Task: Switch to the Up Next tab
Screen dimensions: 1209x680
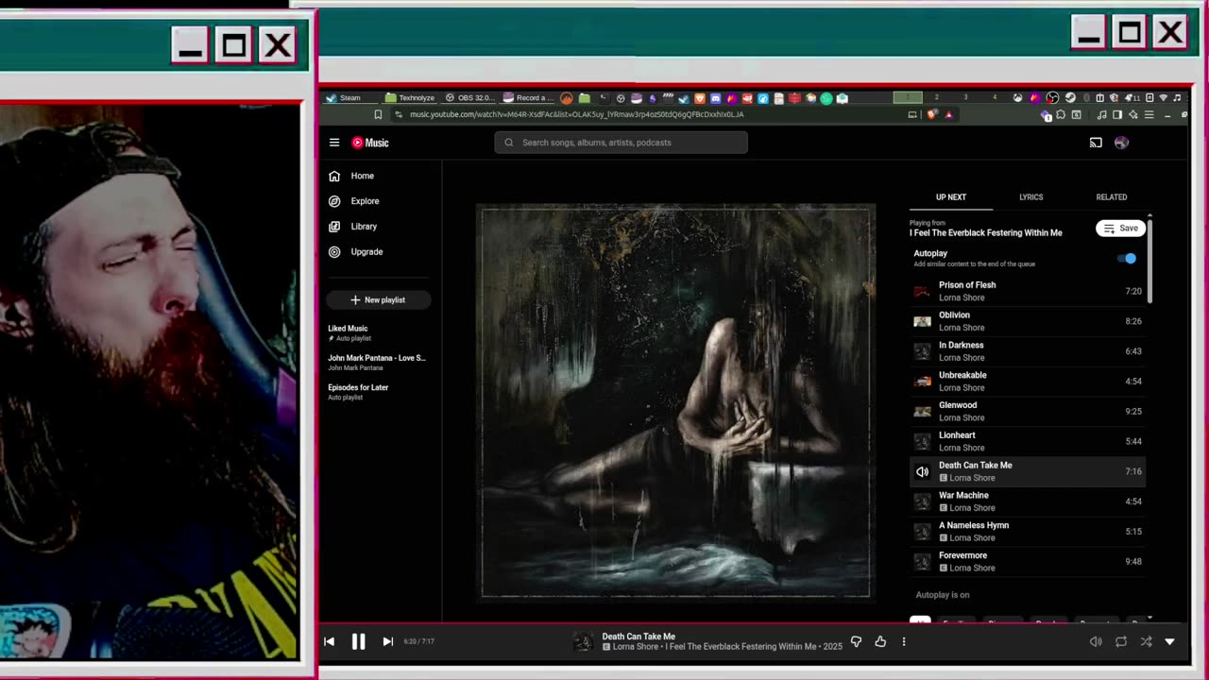Action: pyautogui.click(x=951, y=197)
